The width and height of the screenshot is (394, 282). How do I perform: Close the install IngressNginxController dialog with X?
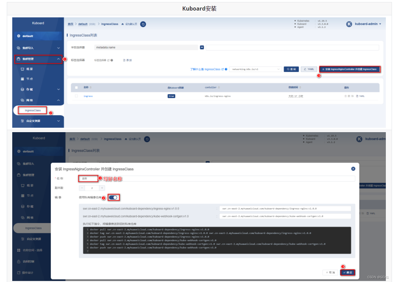tap(353, 169)
